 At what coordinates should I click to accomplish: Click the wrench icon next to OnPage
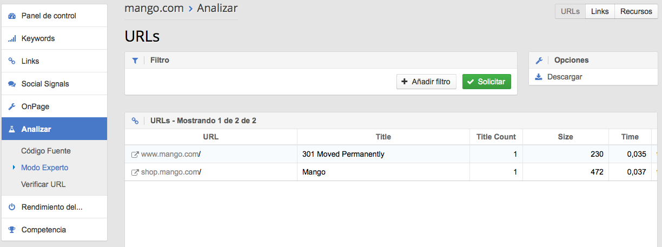tap(12, 107)
